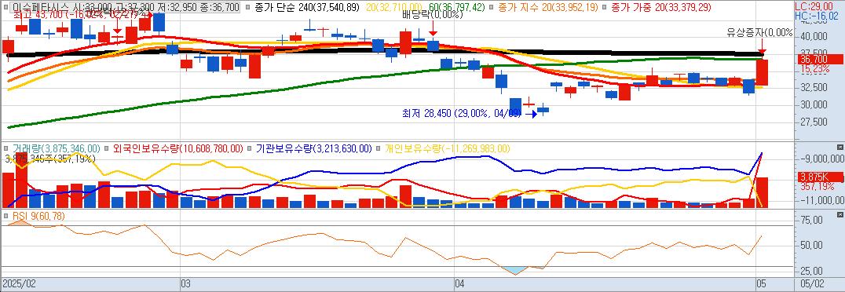Click the 50,00 RSI axis label
845x292 pixels.
812,245
